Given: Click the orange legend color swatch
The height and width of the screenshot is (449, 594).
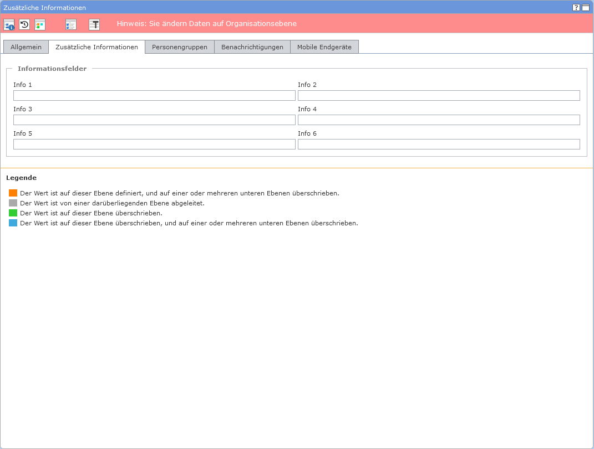Looking at the screenshot, I should [13, 193].
